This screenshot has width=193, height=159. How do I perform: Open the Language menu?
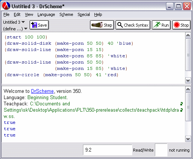[46, 14]
